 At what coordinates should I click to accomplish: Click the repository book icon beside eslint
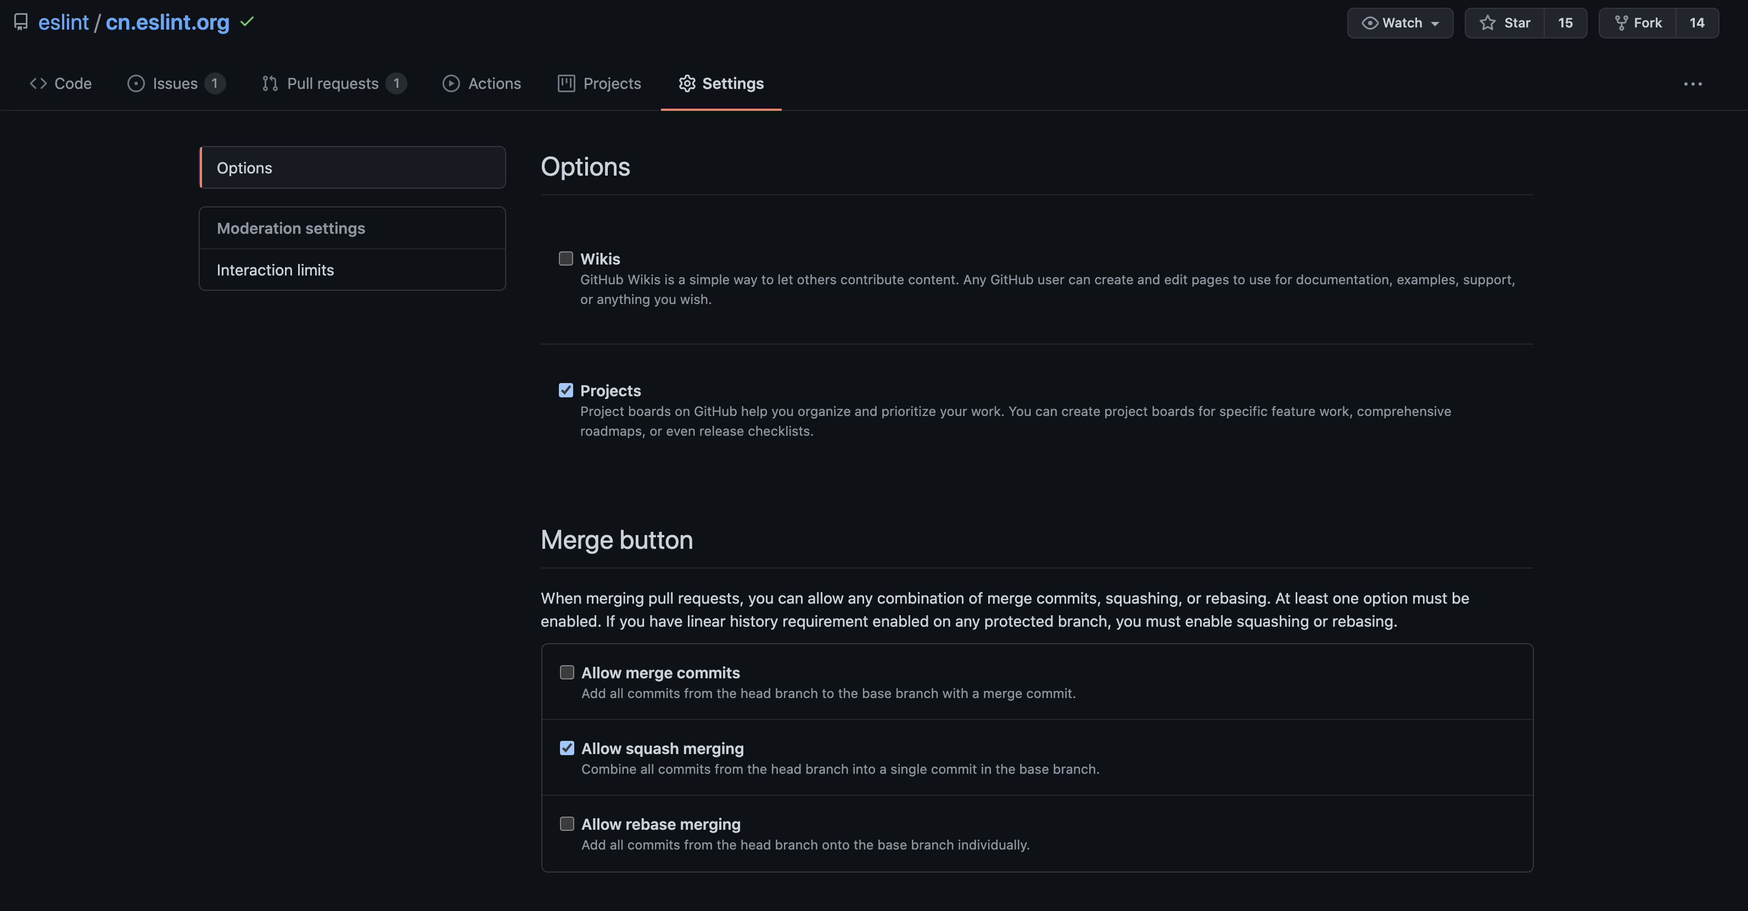(20, 22)
